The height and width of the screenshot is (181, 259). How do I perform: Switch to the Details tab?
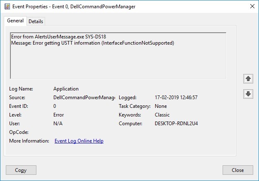click(36, 21)
